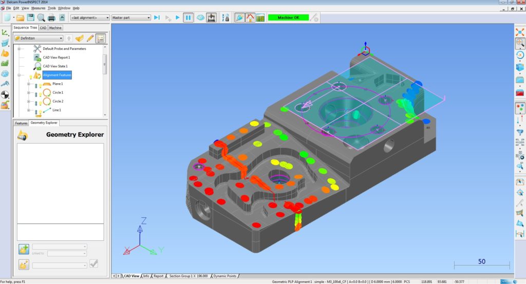This screenshot has height=284, width=526.
Task: Toggle Plane 1 lightbulb visibility
Action: [x=40, y=86]
